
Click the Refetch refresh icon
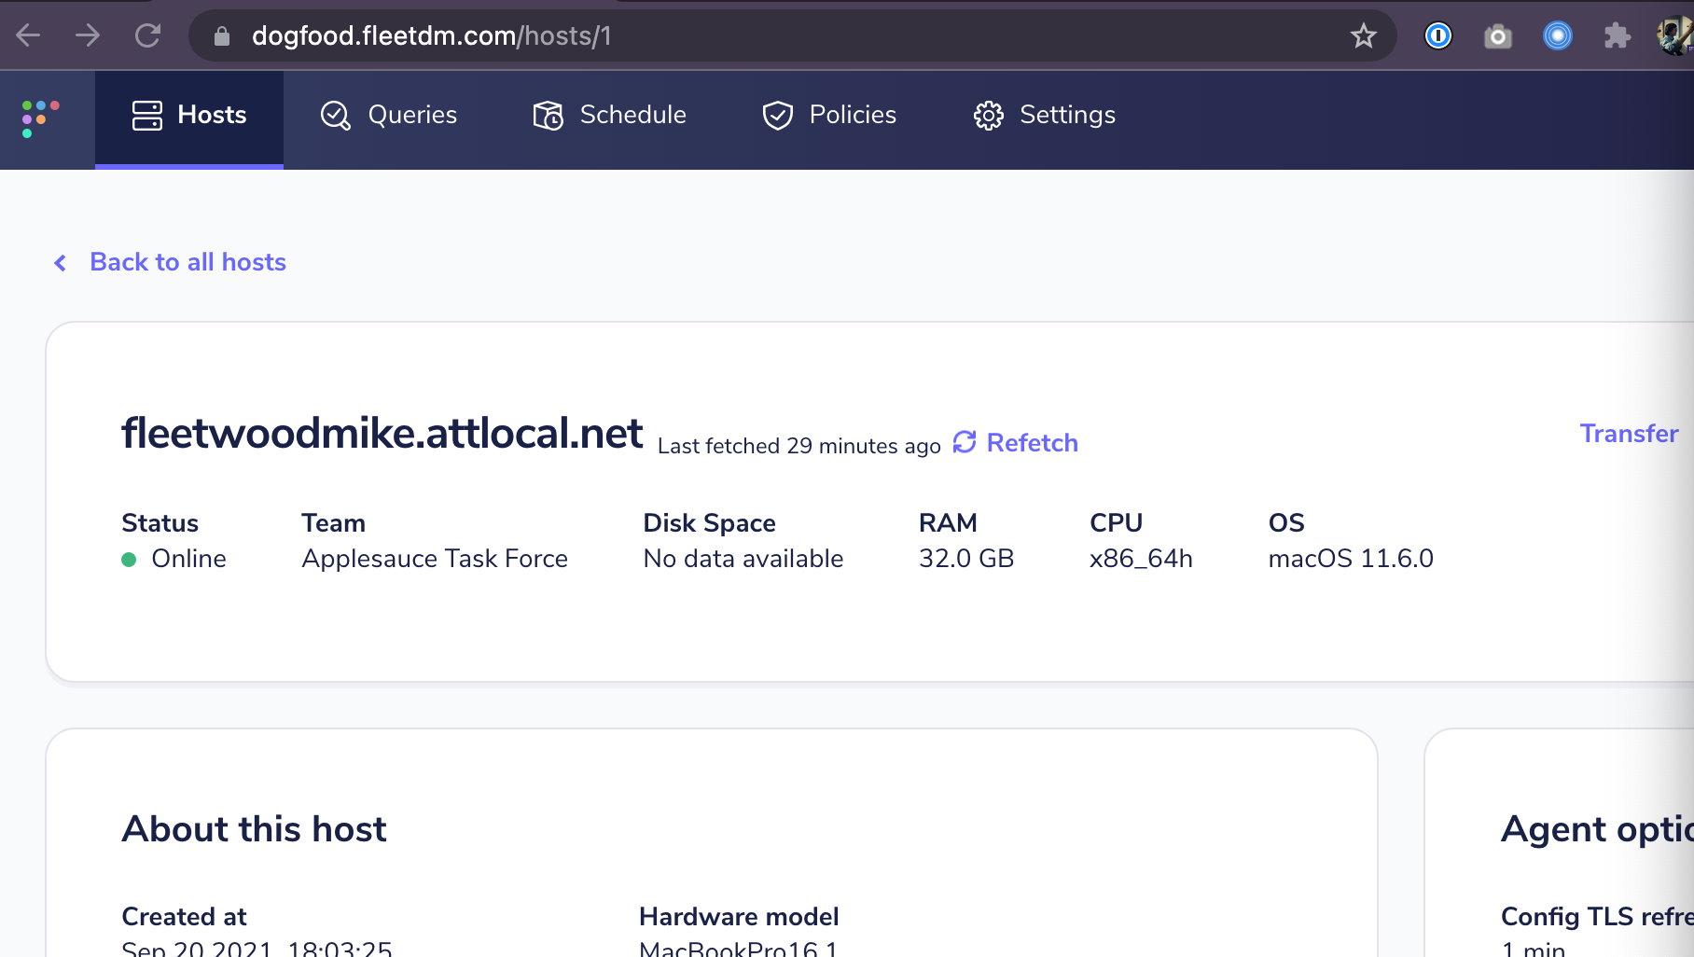pos(965,443)
